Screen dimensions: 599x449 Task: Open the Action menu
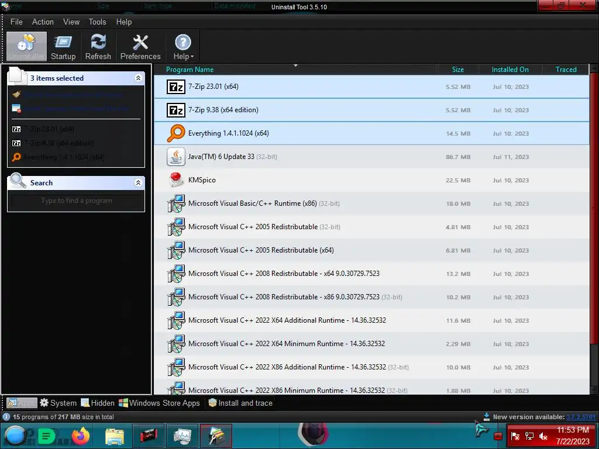point(43,22)
